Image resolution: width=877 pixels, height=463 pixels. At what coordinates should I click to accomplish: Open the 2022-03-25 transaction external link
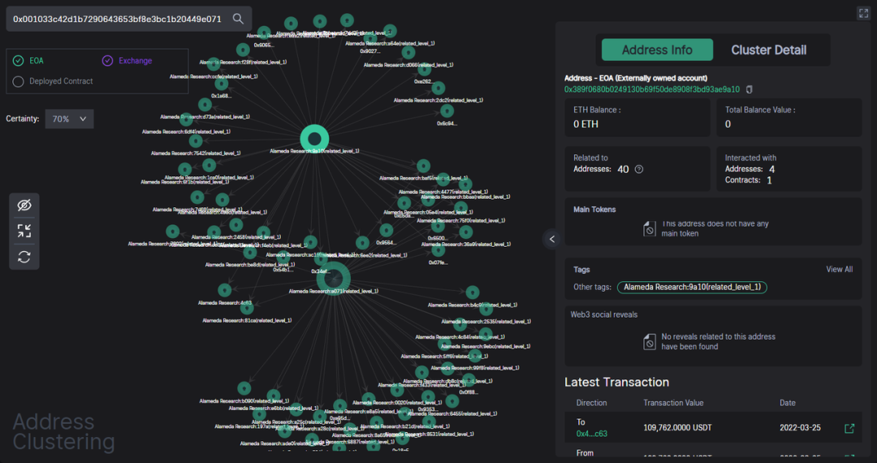849,428
